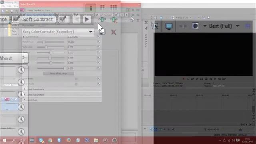Open dropdown arrow right of enlarged Best (Full)

(x=238, y=26)
